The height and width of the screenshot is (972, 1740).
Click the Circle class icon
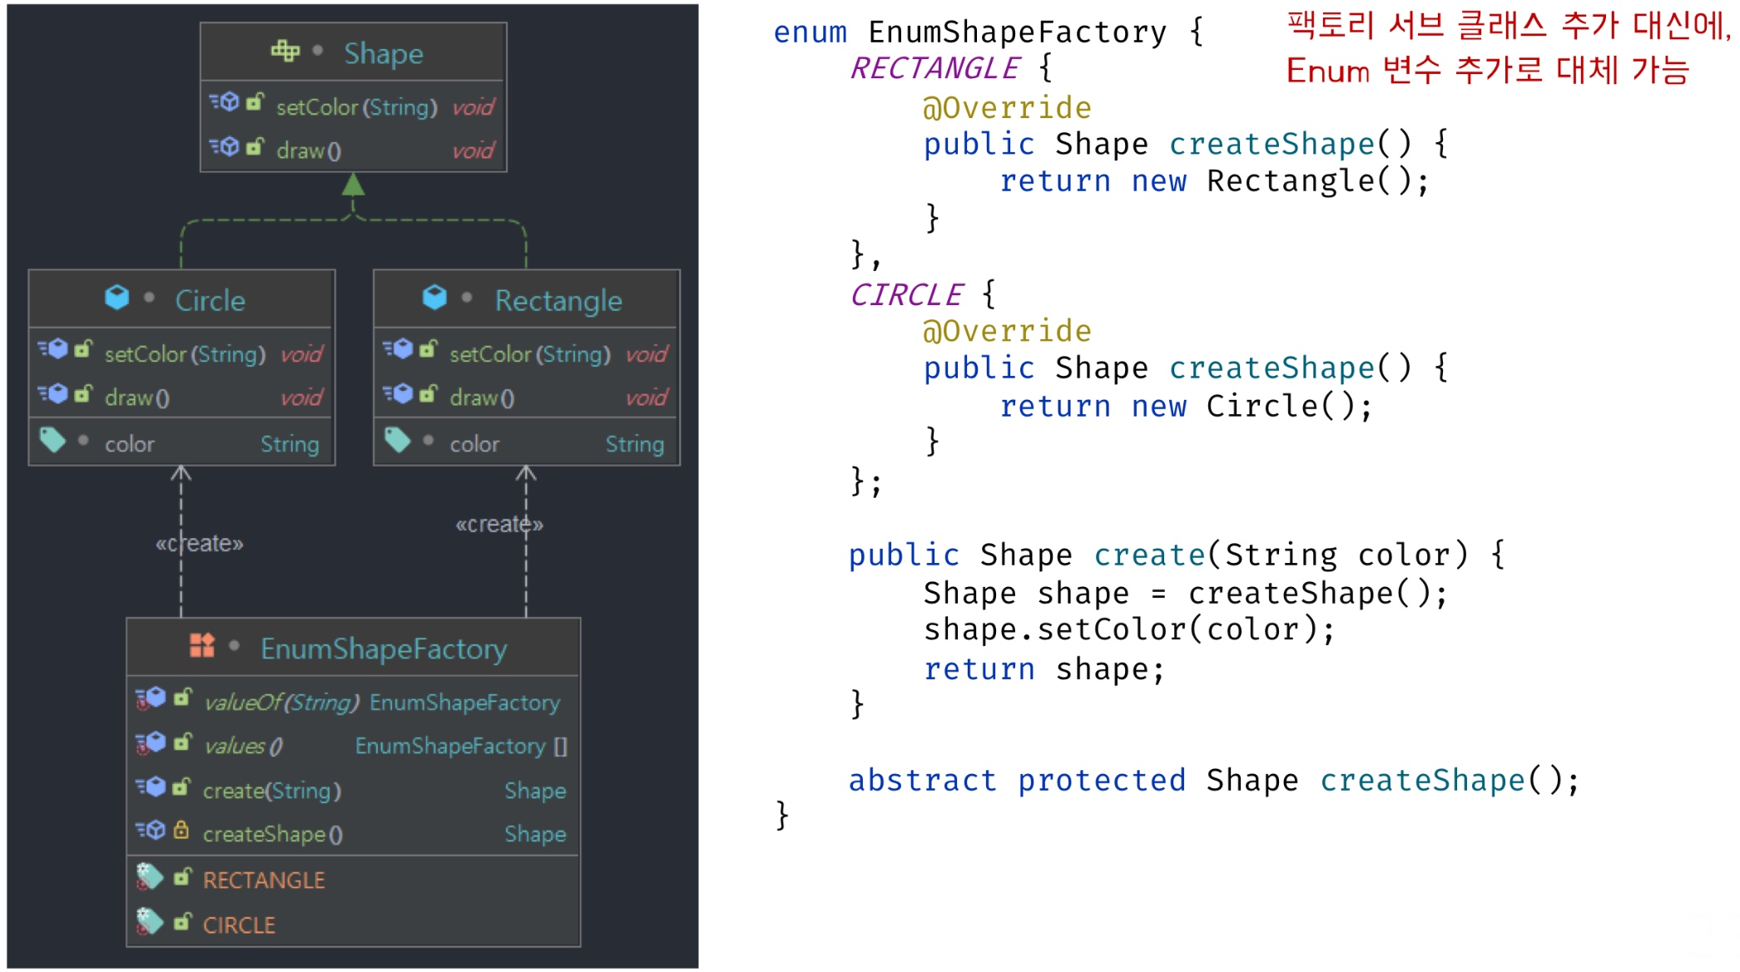point(117,298)
